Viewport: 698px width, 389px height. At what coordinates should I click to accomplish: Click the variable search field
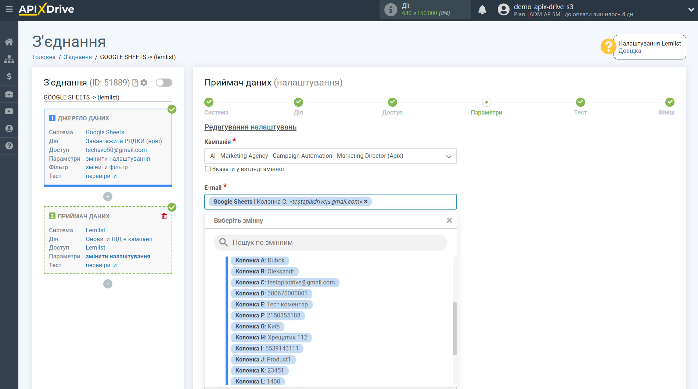330,243
